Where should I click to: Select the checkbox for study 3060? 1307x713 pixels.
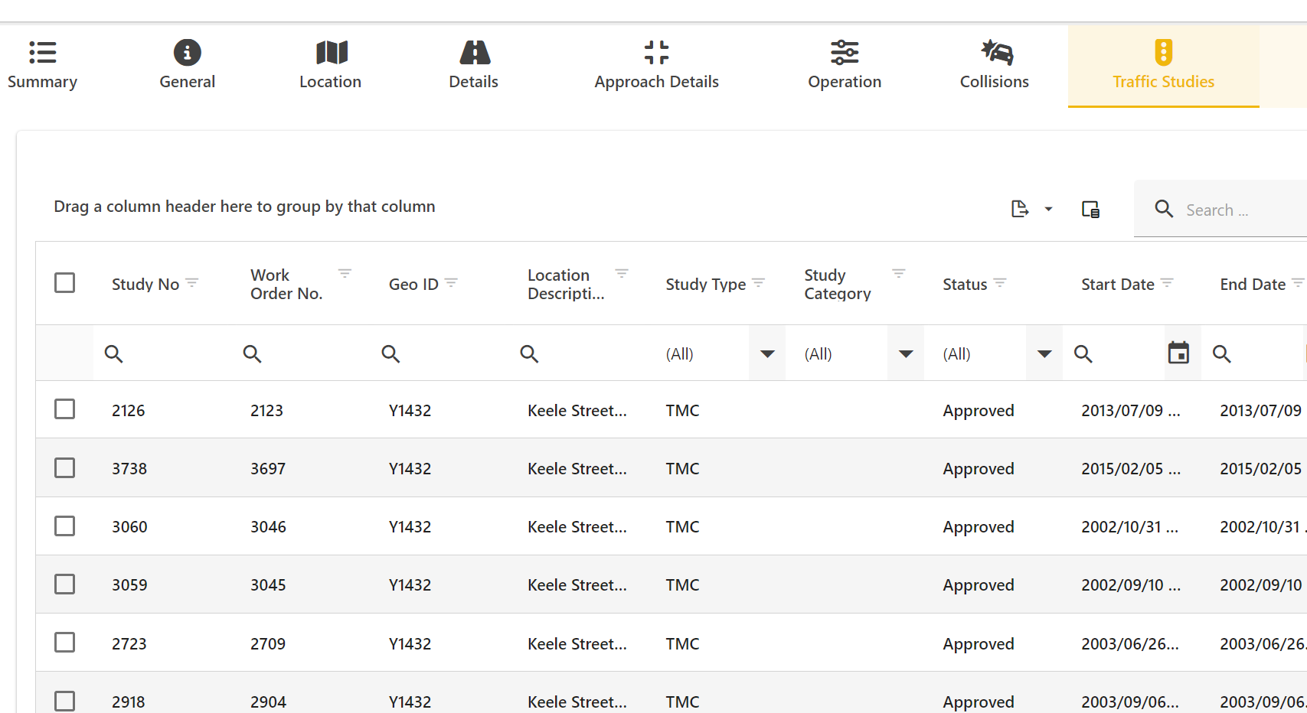coord(65,526)
